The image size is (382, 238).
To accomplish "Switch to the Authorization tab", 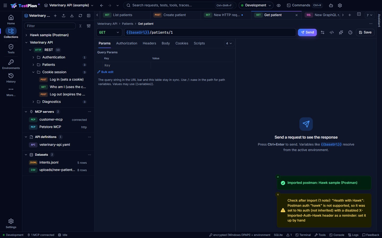I will point(127,43).
